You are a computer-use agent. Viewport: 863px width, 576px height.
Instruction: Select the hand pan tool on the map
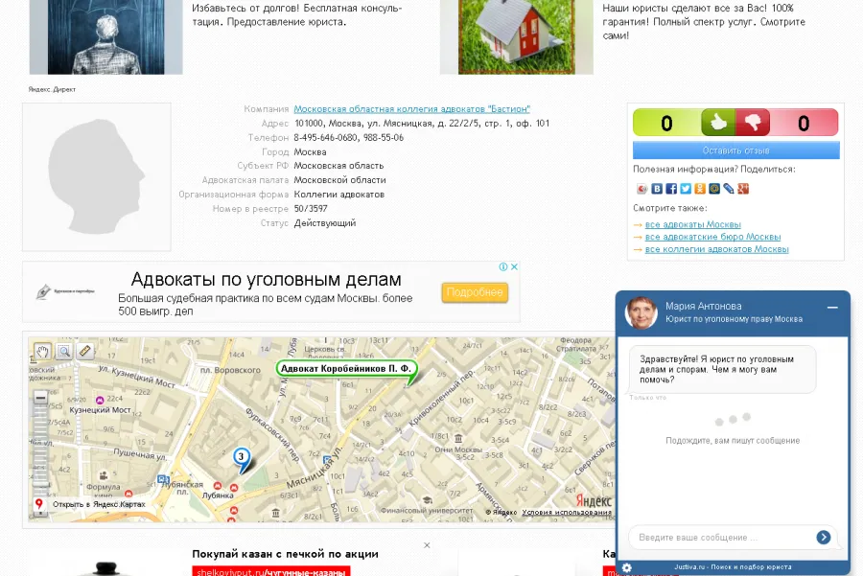(42, 351)
